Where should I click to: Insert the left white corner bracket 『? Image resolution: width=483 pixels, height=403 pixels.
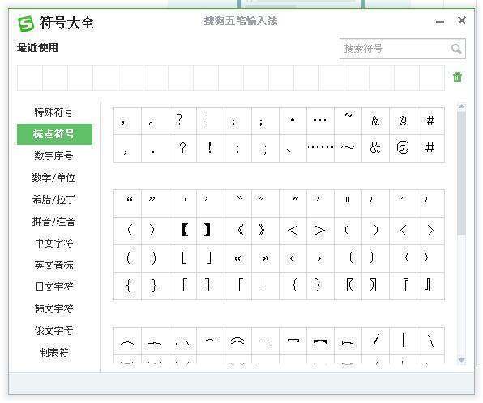point(404,286)
